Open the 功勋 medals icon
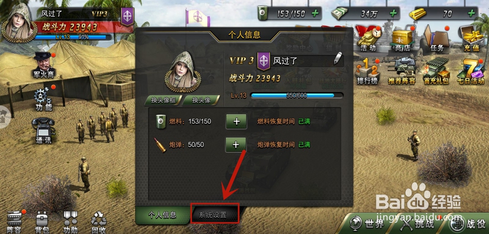This screenshot has height=234, width=489. point(70,222)
